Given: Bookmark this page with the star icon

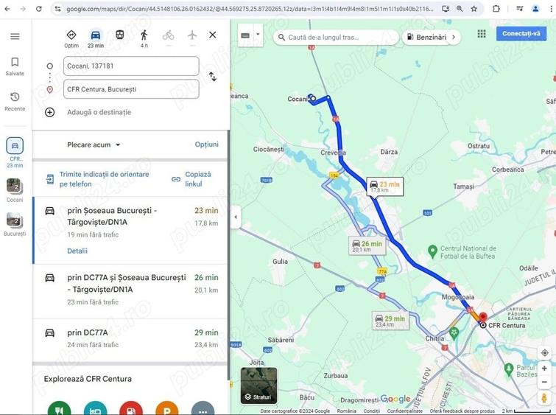Looking at the screenshot, I should tap(474, 9).
